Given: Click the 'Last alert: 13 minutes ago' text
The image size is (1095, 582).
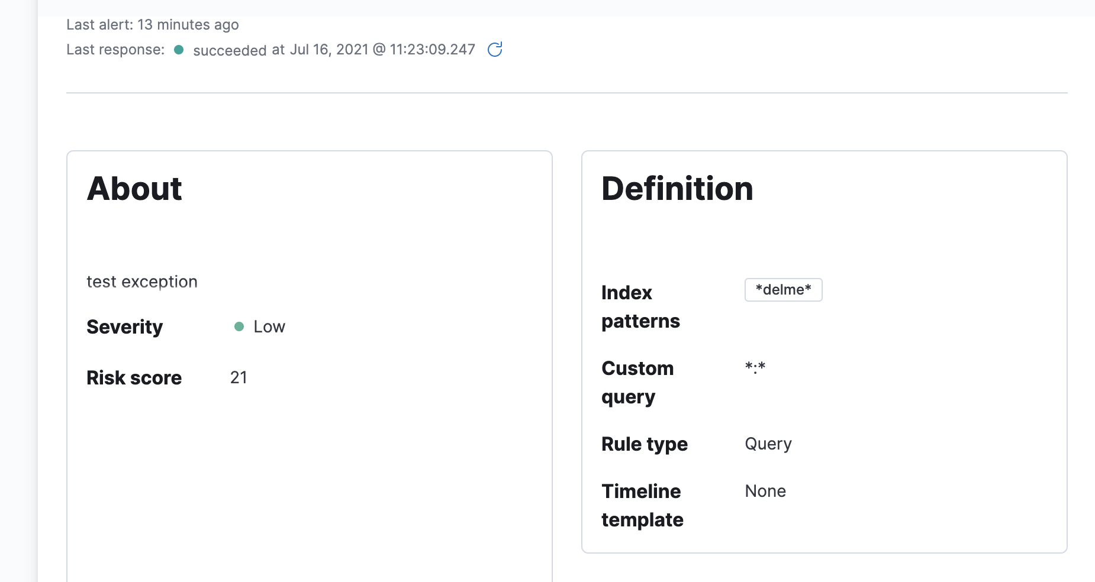Looking at the screenshot, I should coord(153,25).
